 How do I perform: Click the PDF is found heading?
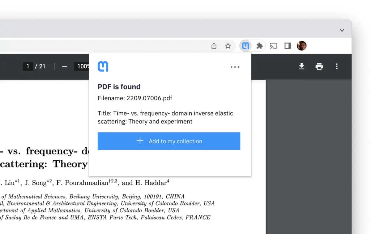[119, 87]
